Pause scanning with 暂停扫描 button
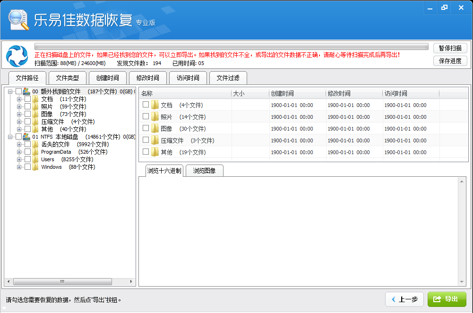The height and width of the screenshot is (313, 473). (x=450, y=48)
